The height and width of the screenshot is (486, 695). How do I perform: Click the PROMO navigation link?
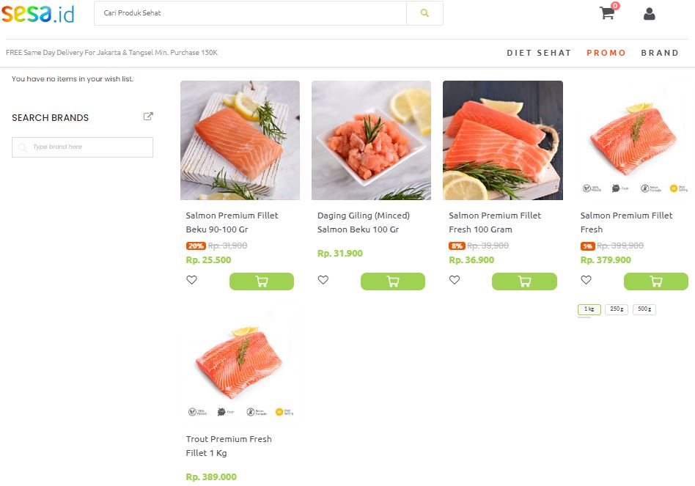tap(606, 52)
